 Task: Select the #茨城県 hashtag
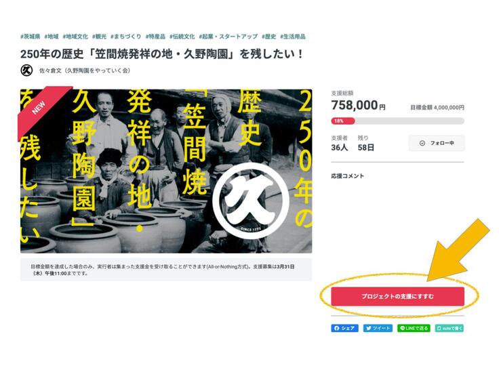[31, 37]
